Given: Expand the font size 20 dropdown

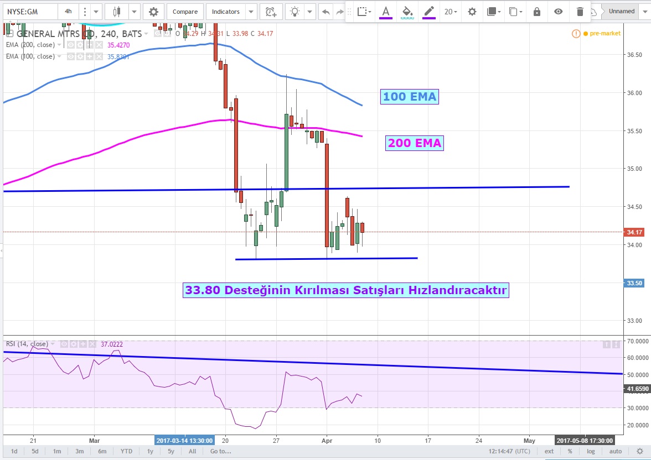Looking at the screenshot, I should click(451, 12).
